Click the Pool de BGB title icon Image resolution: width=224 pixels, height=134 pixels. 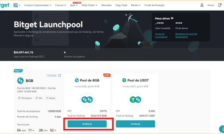click(x=77, y=80)
